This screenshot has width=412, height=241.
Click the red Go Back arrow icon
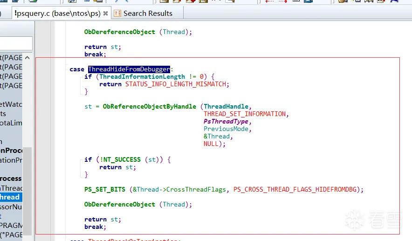(x=269, y=1)
